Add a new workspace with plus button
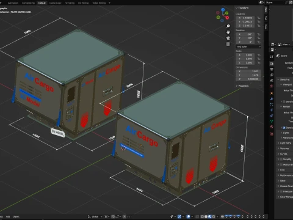Viewport: 293px width, 220px height. point(109,3)
